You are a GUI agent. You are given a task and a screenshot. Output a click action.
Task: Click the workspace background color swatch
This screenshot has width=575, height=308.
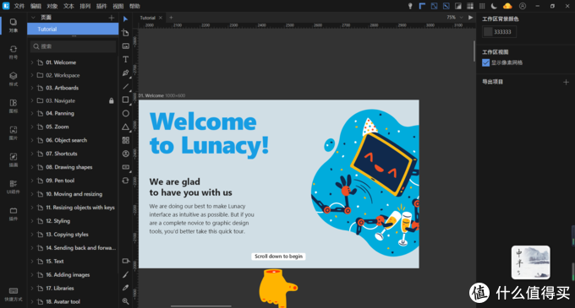(x=488, y=32)
